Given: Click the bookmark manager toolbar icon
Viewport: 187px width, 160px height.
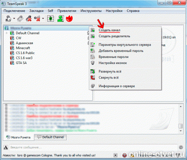Looking at the screenshot, I should click(x=20, y=18).
